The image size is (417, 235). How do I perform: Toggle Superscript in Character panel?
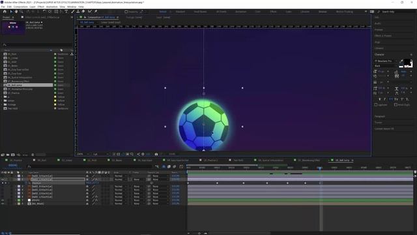click(402, 99)
